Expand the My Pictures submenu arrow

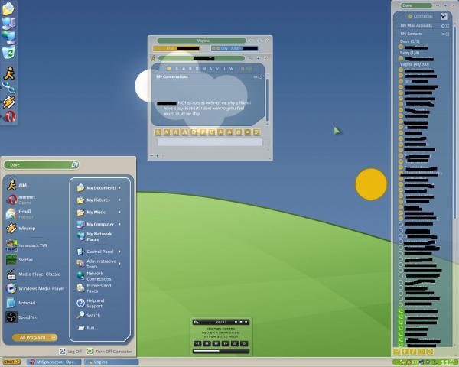(x=120, y=200)
